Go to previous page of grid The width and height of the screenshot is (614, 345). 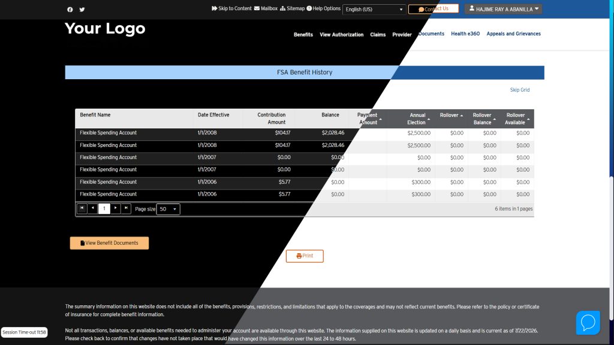[93, 209]
